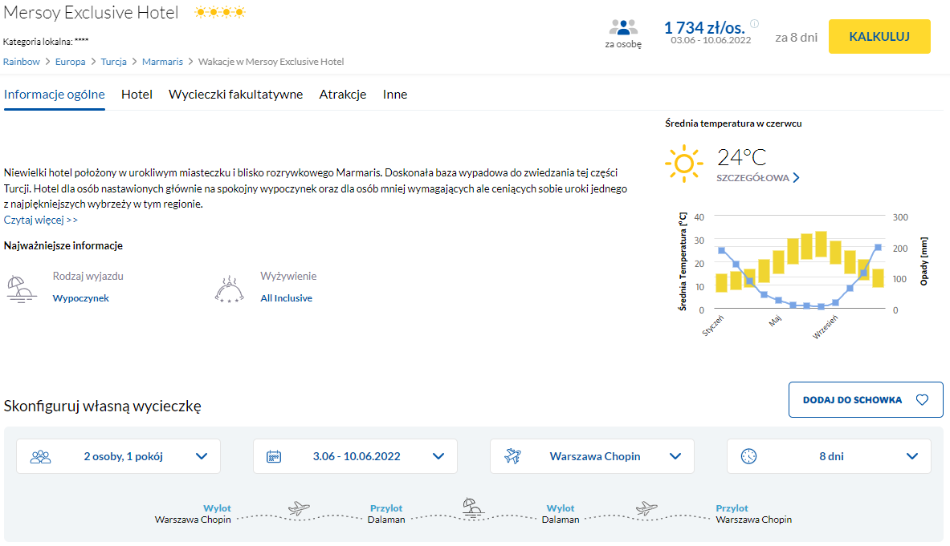
Task: Click the airplane icon in airport selector
Action: [x=513, y=456]
